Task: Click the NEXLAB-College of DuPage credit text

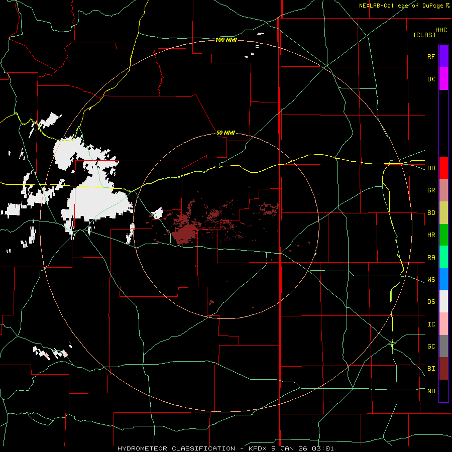Action: click(x=401, y=6)
